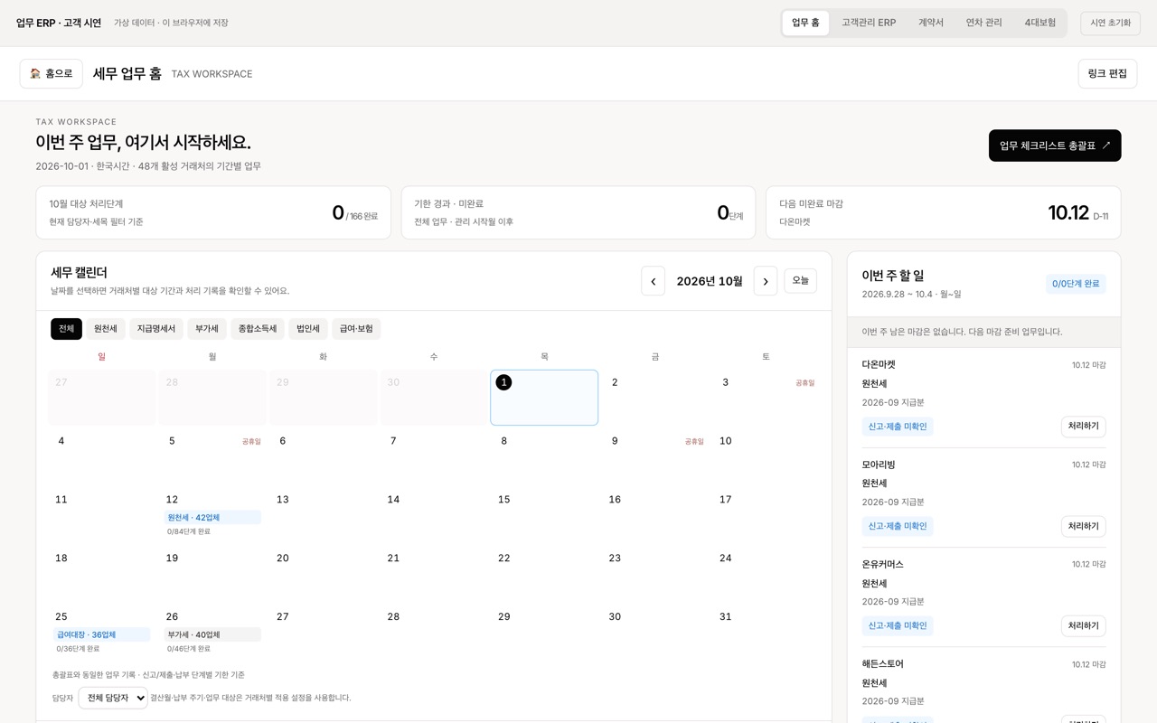Jump to today with 오늘 button

tap(801, 281)
